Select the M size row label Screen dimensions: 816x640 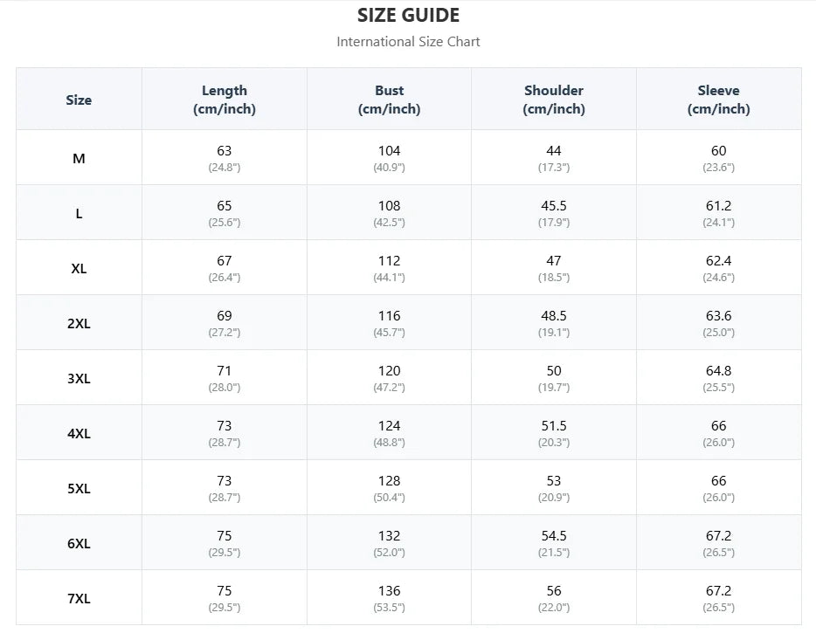(x=79, y=159)
